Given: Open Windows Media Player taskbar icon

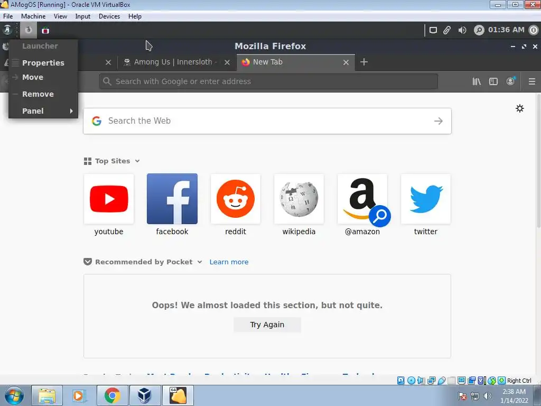Looking at the screenshot, I should [x=79, y=395].
